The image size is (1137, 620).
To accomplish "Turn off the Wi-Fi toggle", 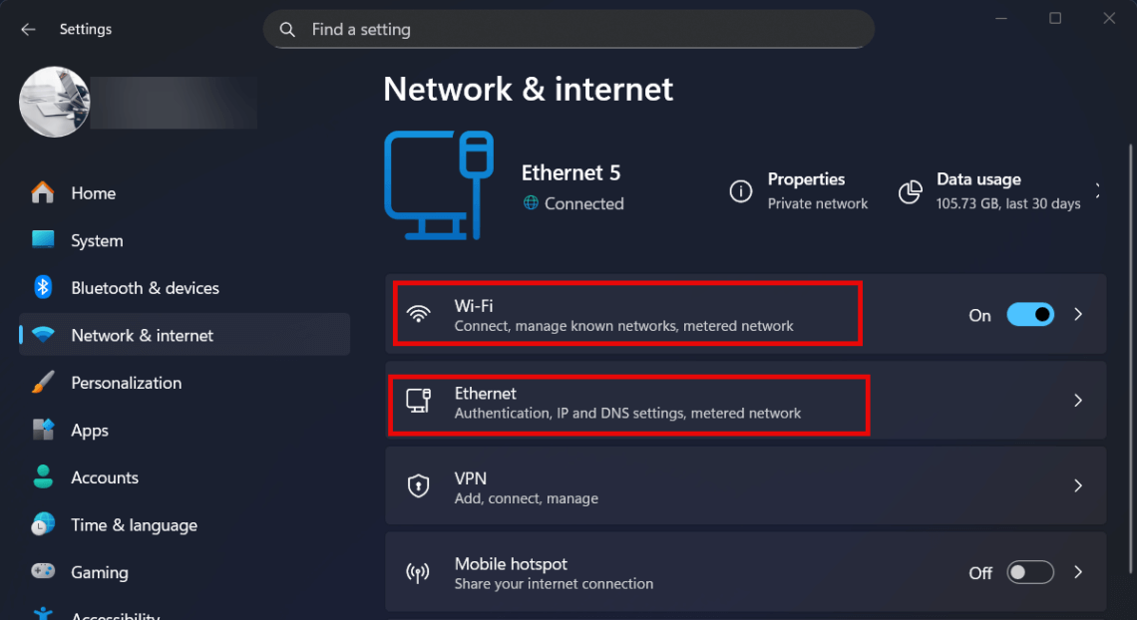I will 1030,314.
